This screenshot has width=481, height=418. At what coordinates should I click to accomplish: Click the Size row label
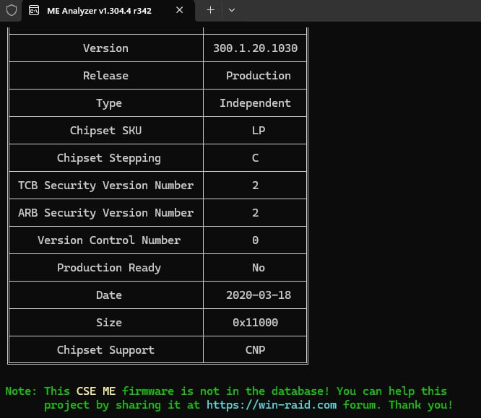[x=109, y=323]
